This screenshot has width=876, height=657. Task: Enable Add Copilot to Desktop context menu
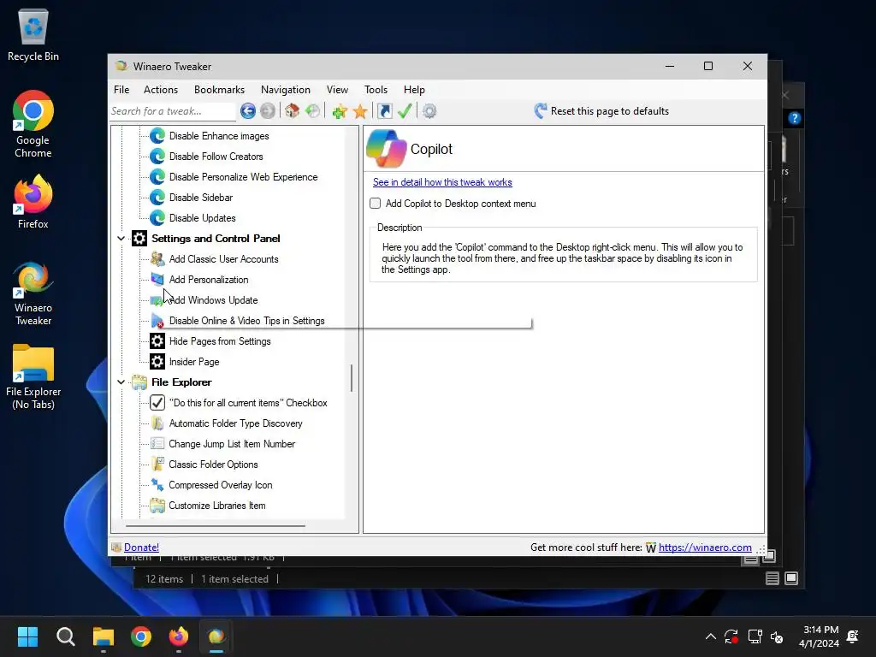point(376,204)
